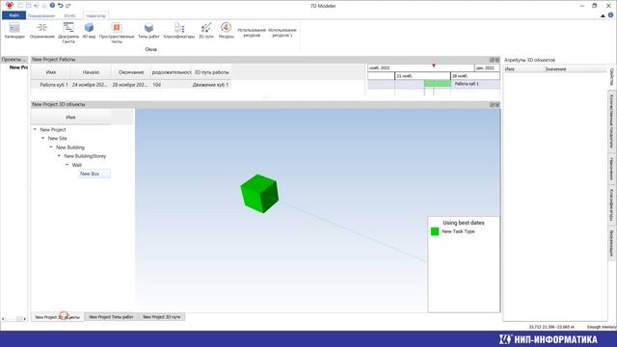Click the 3D путь работы column header

(211, 72)
